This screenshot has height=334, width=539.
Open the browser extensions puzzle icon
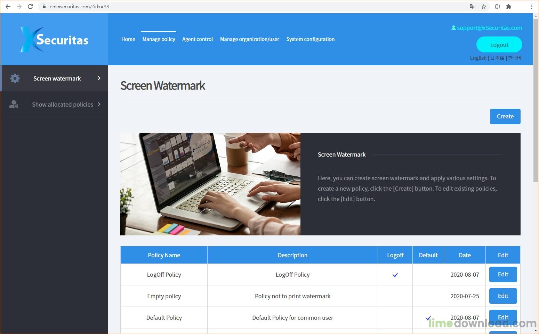coord(509,6)
